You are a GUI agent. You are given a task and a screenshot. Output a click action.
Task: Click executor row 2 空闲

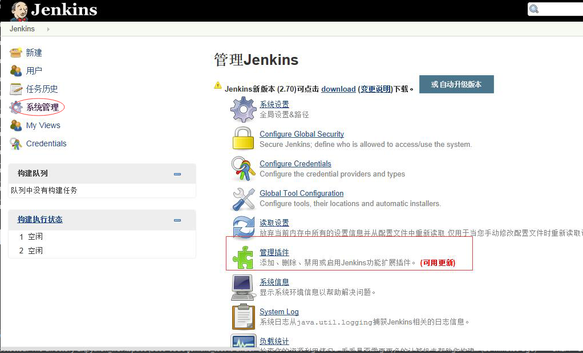31,251
